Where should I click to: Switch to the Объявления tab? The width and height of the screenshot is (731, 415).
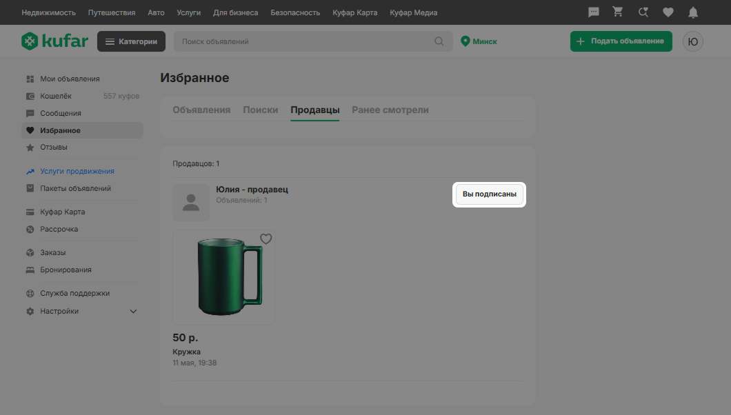(201, 110)
